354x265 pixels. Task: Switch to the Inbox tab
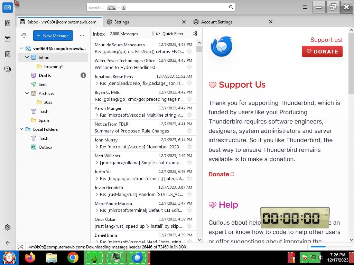point(60,22)
